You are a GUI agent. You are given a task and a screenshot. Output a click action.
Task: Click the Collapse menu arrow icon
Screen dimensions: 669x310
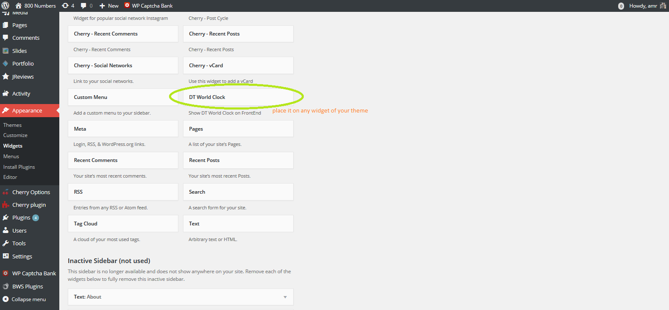(x=6, y=299)
